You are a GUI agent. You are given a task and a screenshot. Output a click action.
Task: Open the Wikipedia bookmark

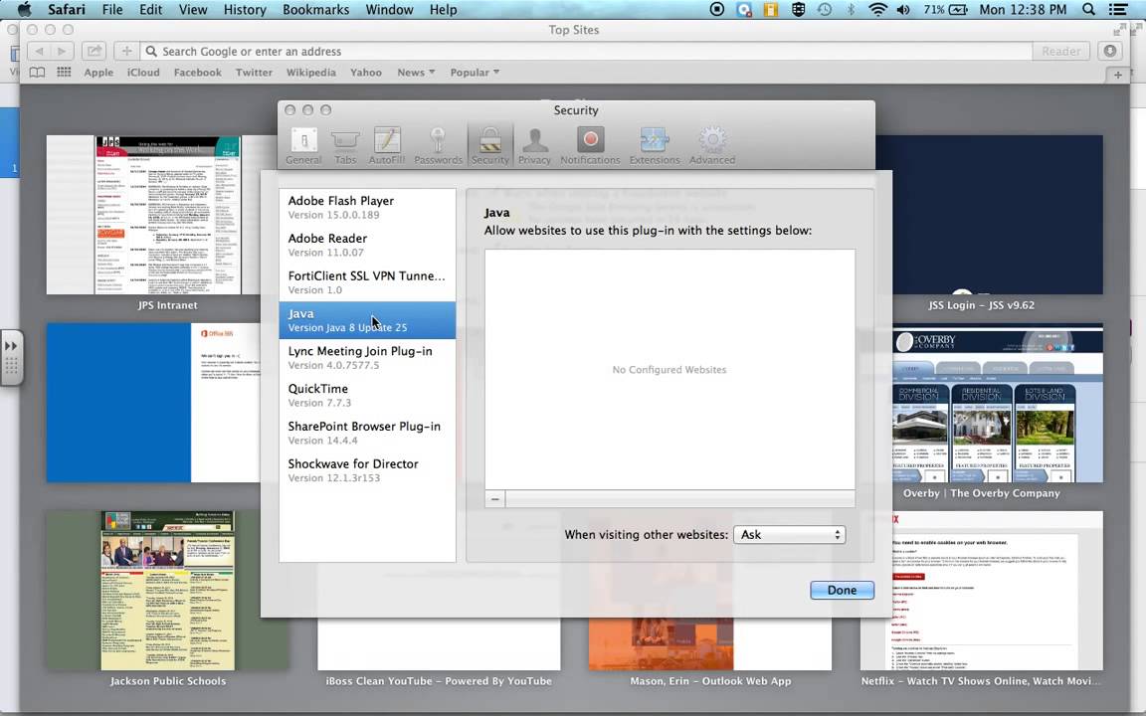coord(310,73)
